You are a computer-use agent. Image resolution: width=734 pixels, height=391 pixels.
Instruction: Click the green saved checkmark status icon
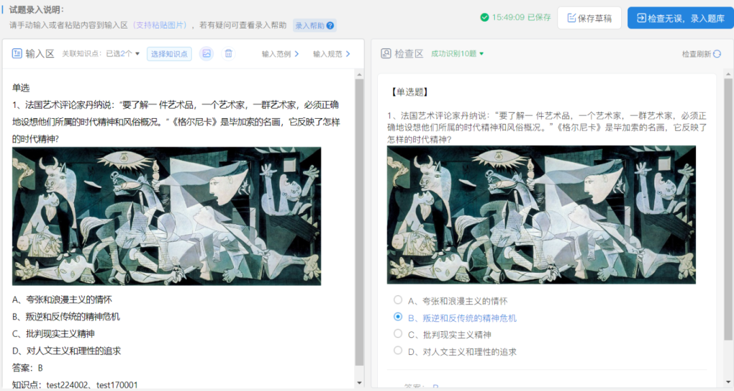485,17
